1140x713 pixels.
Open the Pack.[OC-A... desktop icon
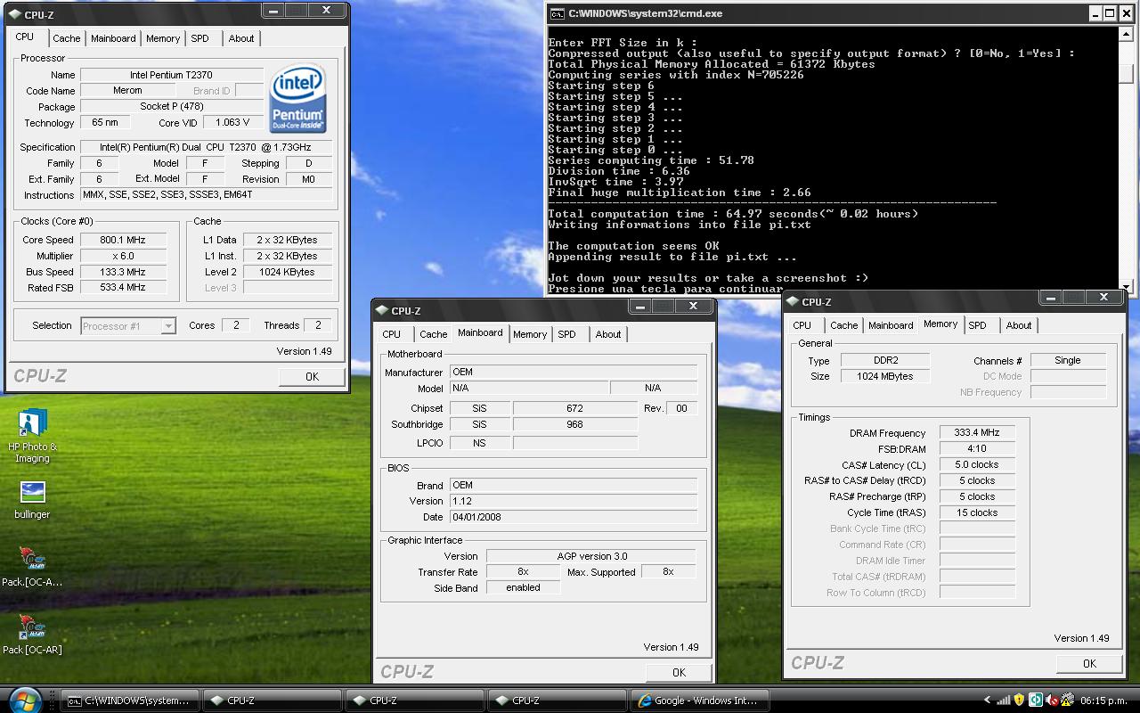click(x=32, y=568)
